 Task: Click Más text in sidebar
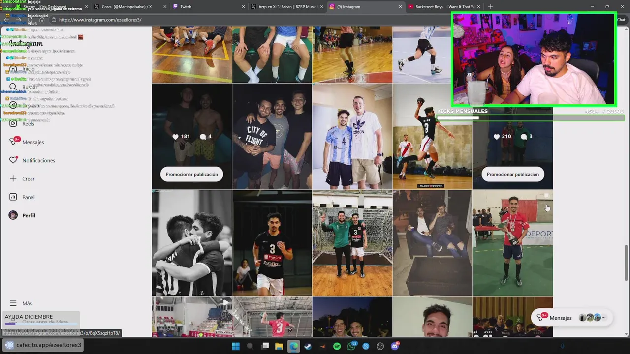tap(27, 303)
